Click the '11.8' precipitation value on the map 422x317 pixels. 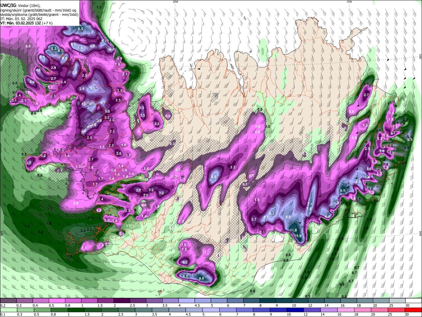click(293, 230)
